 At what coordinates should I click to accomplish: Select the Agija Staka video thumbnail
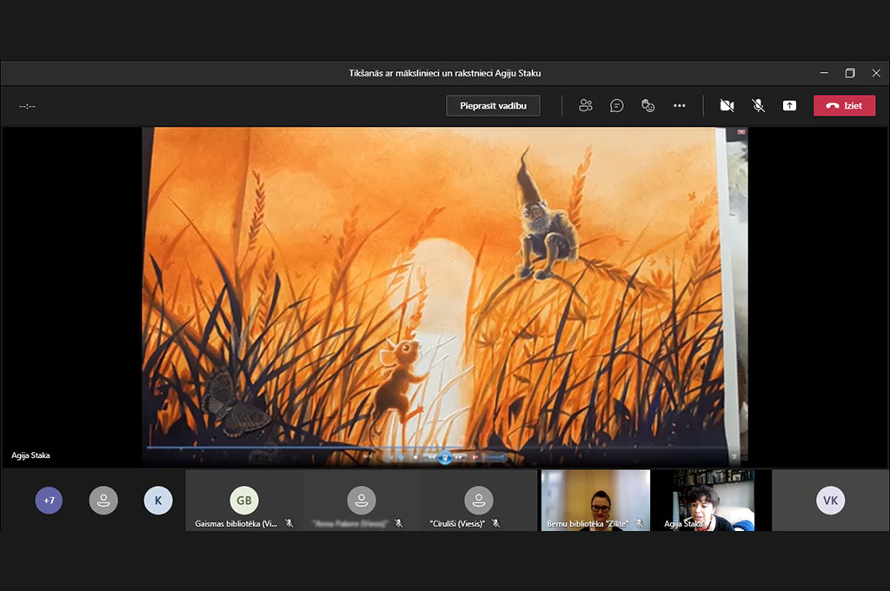click(x=713, y=500)
